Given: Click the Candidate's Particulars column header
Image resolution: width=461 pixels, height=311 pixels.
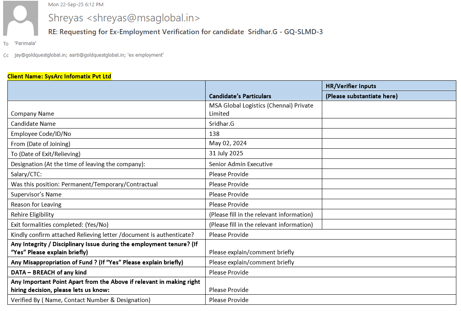Looking at the screenshot, I should click(240, 96).
